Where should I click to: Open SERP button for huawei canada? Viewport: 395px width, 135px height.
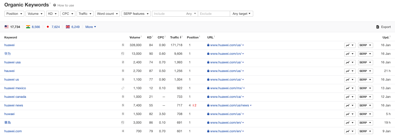365,97
